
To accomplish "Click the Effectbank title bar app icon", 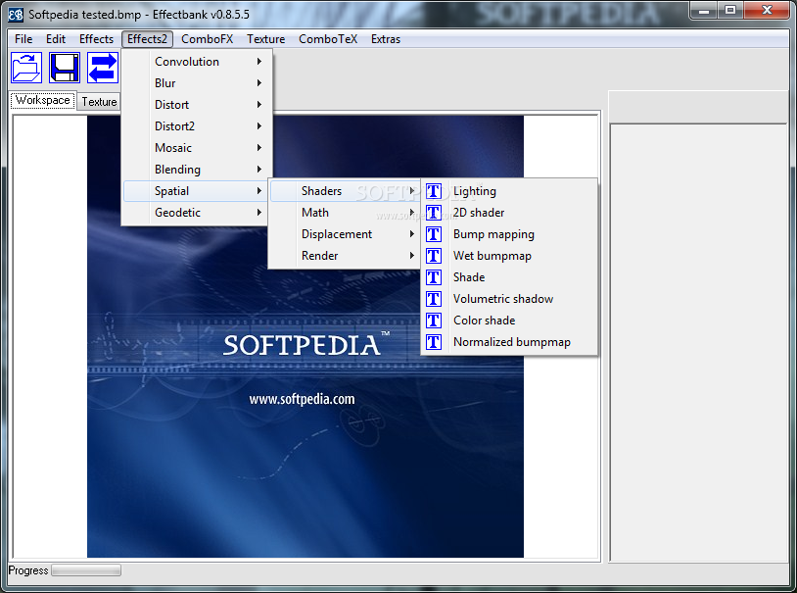I will [16, 15].
